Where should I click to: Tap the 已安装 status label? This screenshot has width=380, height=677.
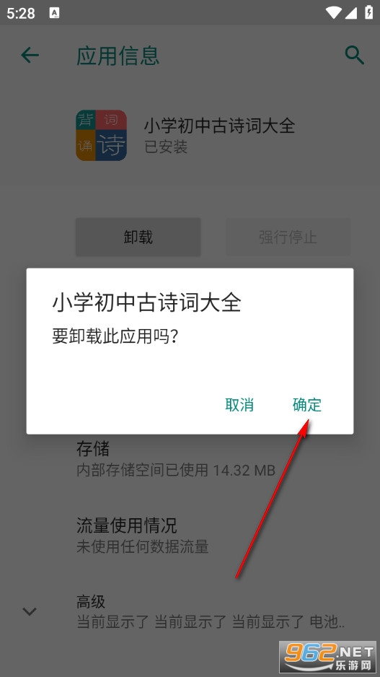tap(166, 147)
